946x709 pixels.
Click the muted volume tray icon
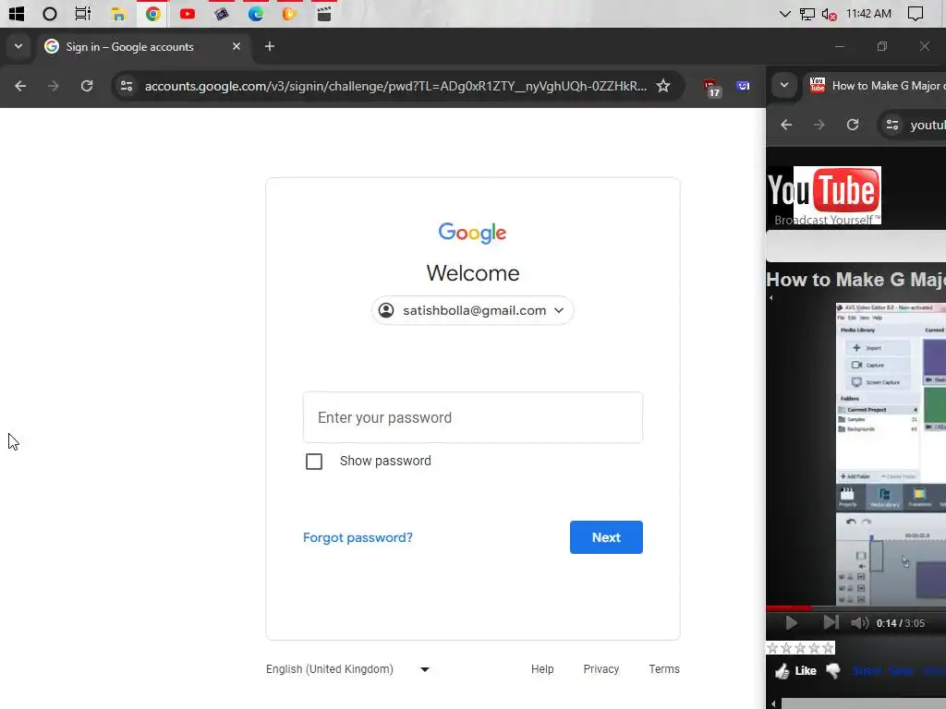(x=829, y=14)
